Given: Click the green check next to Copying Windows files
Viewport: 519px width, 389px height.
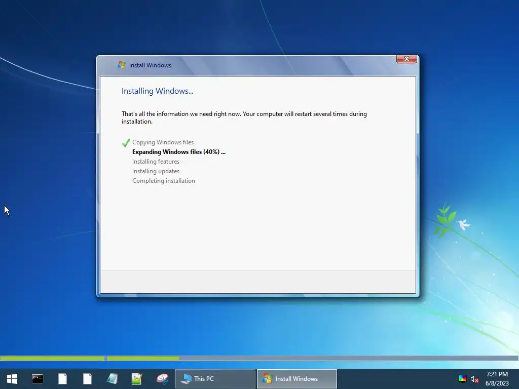Looking at the screenshot, I should coord(126,142).
